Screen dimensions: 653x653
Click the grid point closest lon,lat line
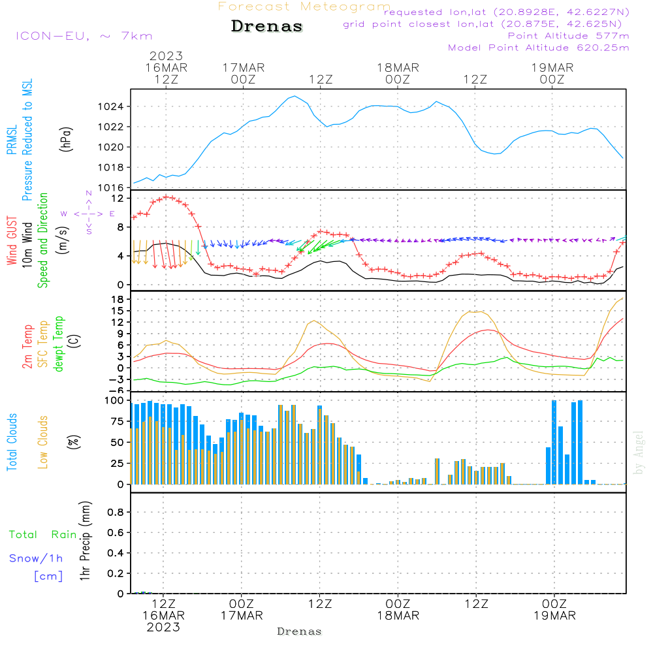coord(486,24)
